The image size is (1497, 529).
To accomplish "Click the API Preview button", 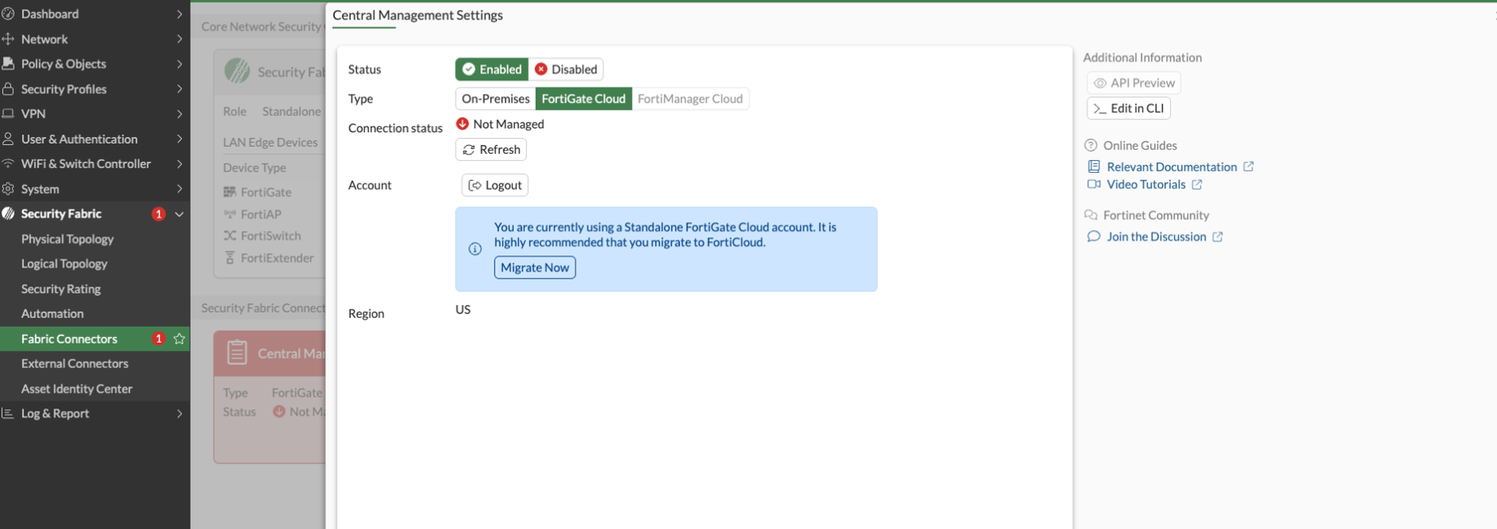I will (x=1133, y=82).
